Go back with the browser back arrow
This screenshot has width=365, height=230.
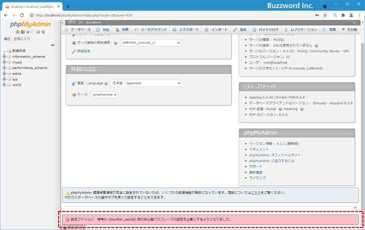point(6,15)
